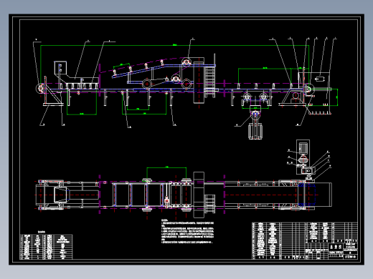Image resolution: width=373 pixels, height=279 pixels.
Task: Click the counterweight hanging below the conveyor
Action: point(255,131)
